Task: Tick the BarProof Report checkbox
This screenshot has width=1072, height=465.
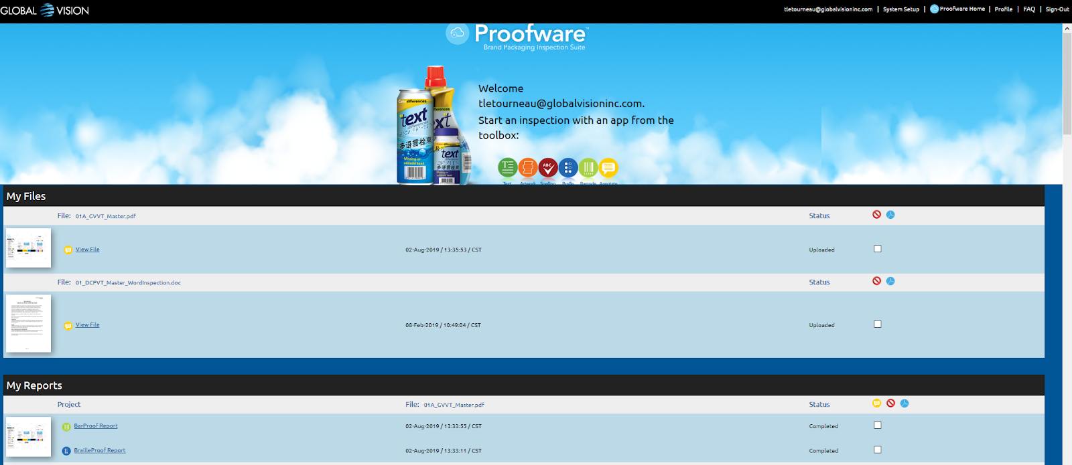Action: (878, 426)
